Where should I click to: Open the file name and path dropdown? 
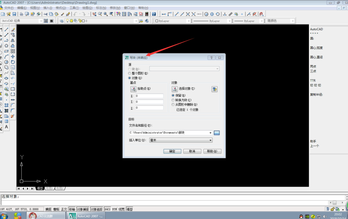(x=211, y=133)
